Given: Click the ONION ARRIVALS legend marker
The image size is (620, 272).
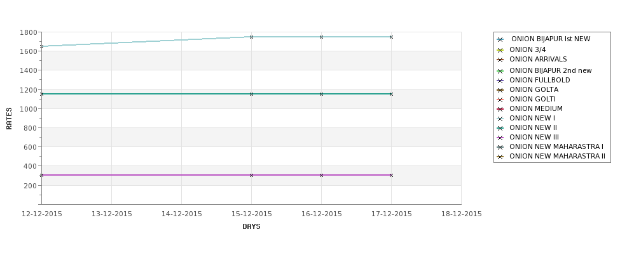Looking at the screenshot, I should tap(500, 60).
